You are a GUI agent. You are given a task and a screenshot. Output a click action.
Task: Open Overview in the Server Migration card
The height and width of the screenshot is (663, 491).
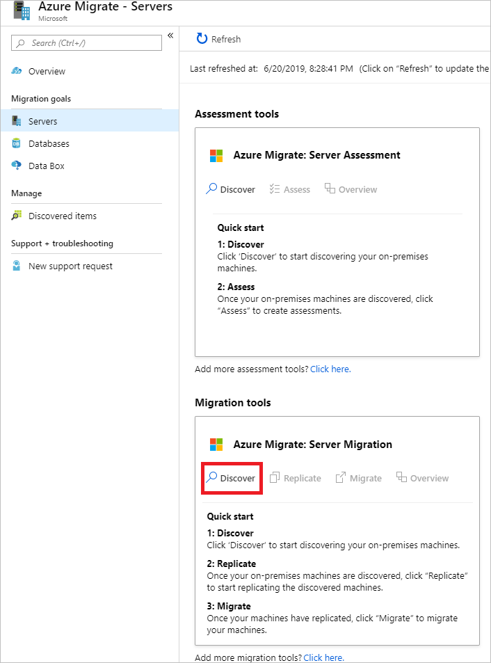[402, 478]
